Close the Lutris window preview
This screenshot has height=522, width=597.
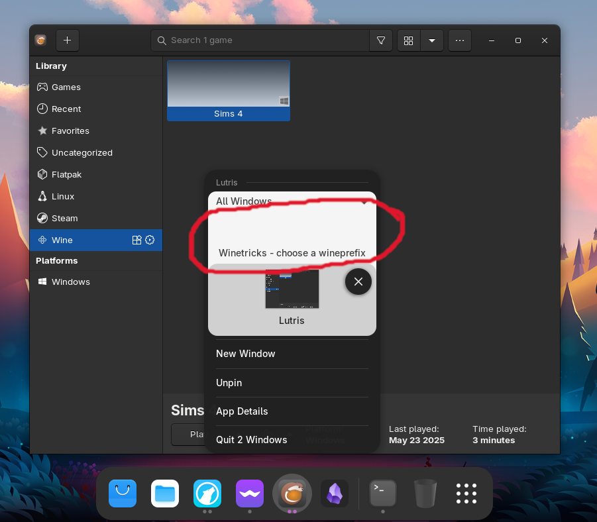click(x=358, y=282)
